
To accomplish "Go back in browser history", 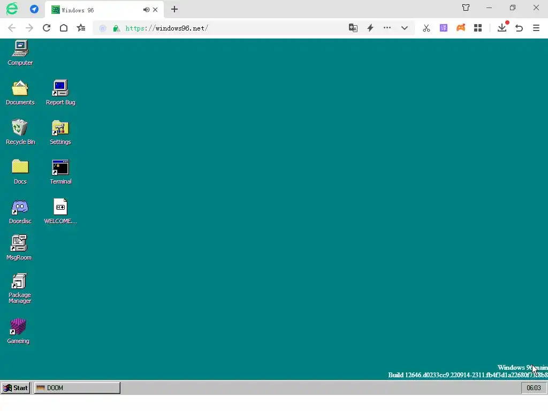I will (12, 28).
